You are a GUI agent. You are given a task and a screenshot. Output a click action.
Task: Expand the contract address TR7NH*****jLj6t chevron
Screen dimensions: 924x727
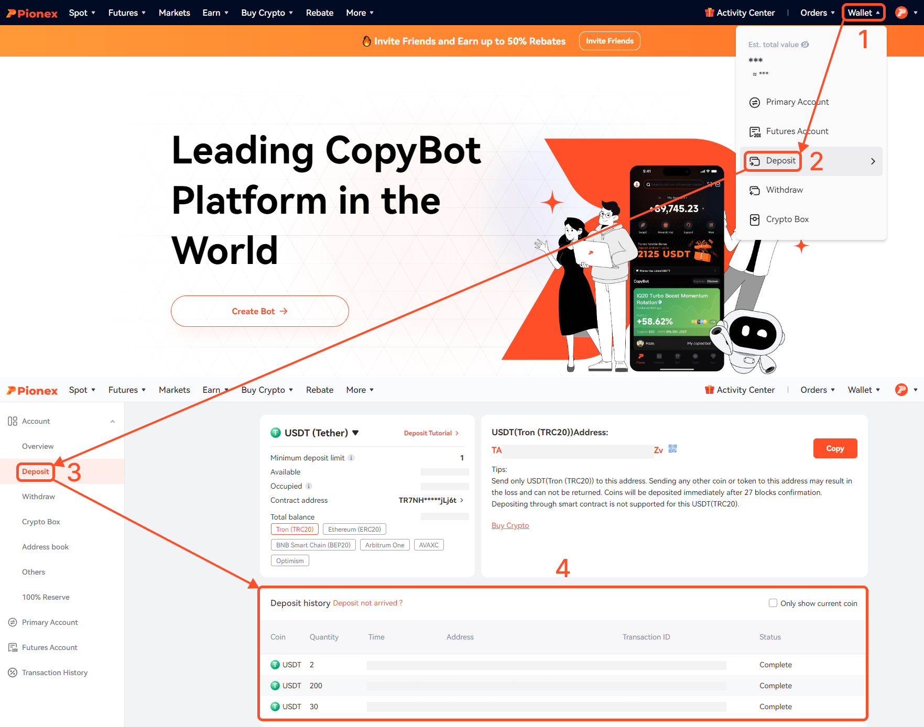(x=462, y=500)
